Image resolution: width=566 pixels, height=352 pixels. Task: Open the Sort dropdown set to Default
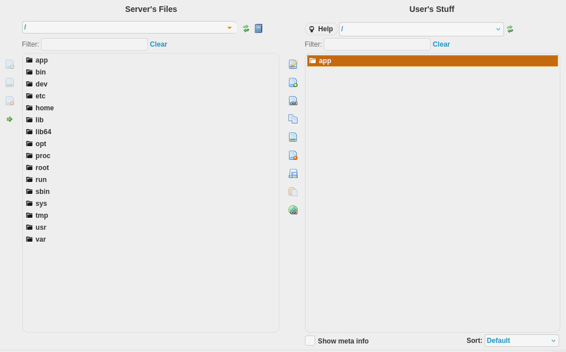tap(521, 341)
